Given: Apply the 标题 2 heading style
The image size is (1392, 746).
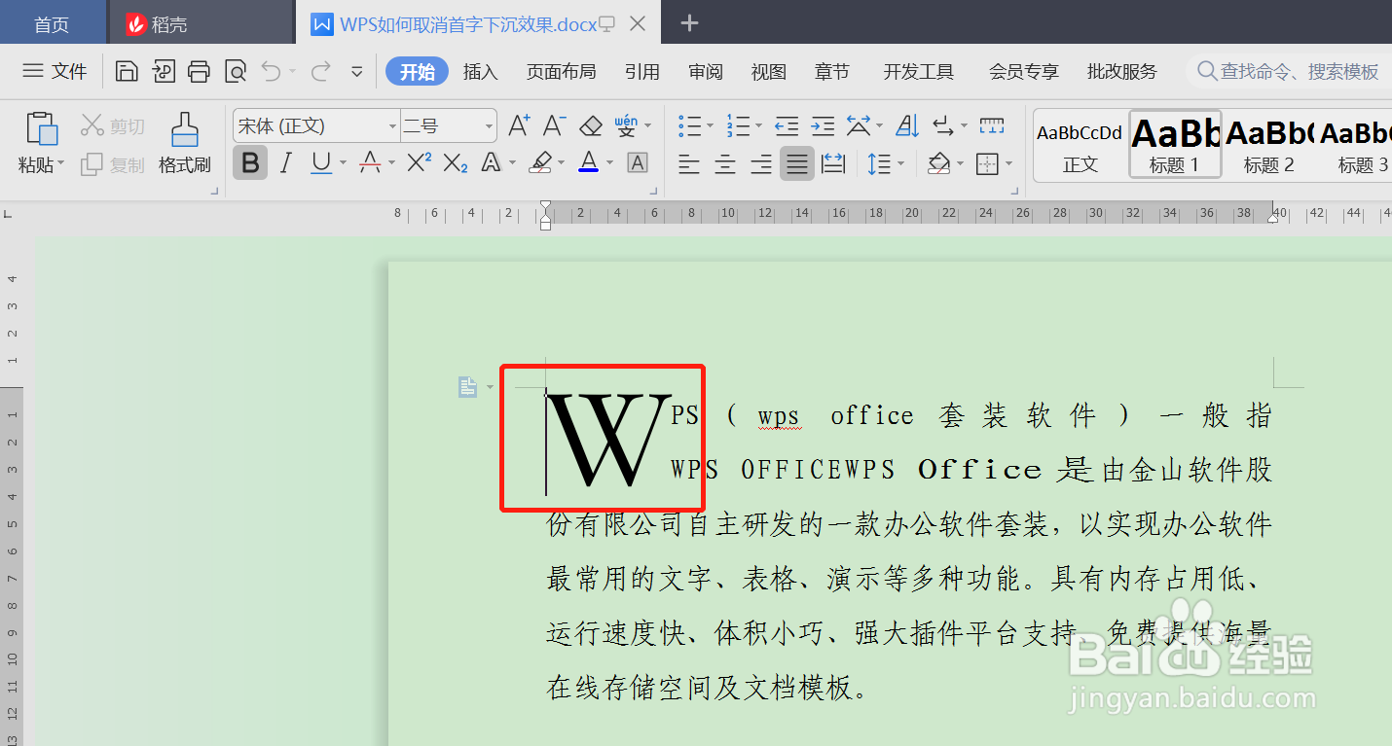Looking at the screenshot, I should coord(1268,146).
